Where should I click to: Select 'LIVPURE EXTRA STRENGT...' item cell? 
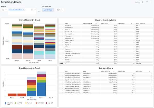pyautogui.click(x=73, y=91)
